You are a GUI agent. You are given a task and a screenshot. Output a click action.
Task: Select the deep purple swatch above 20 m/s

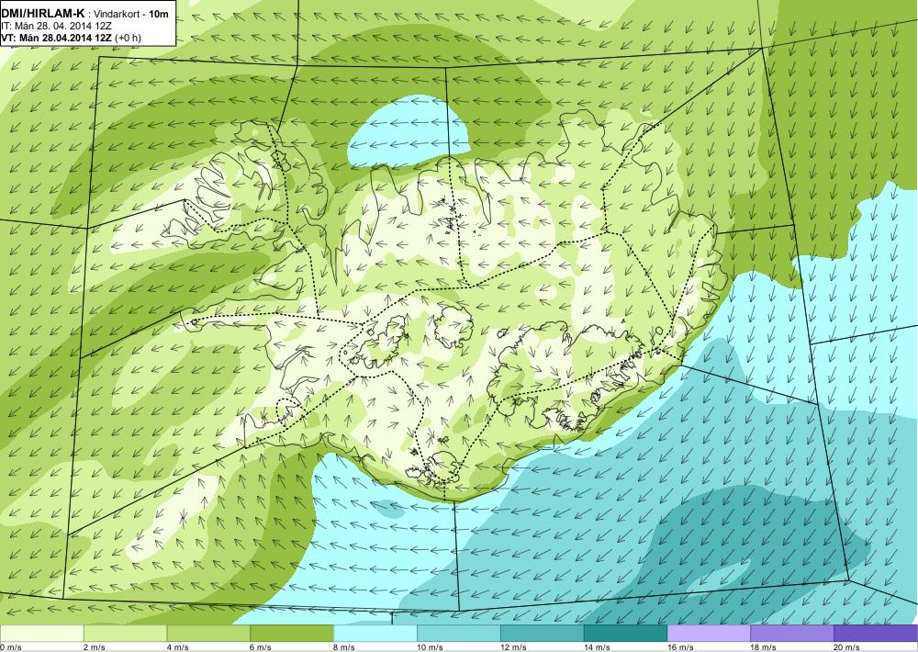[876, 634]
